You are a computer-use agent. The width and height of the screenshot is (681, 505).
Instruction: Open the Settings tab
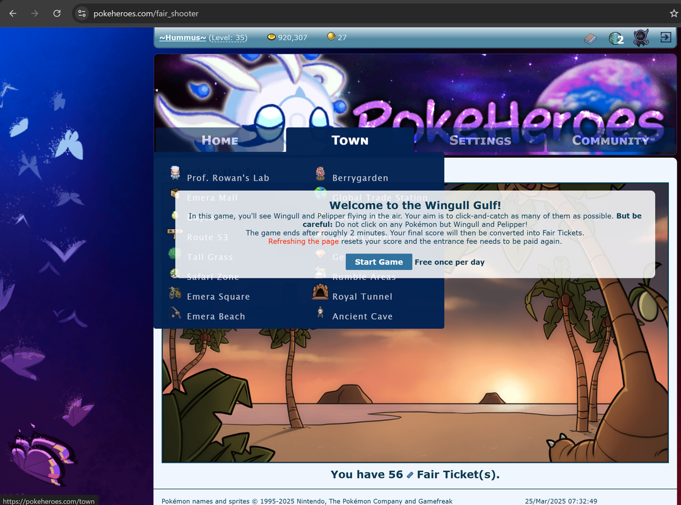(480, 140)
